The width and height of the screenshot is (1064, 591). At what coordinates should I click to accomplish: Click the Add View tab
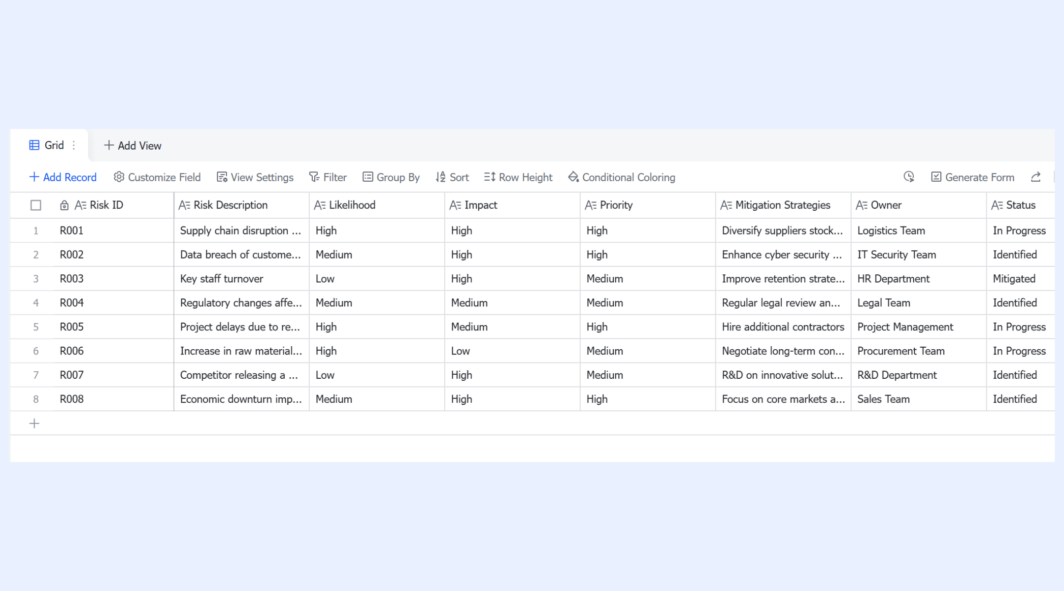click(133, 146)
